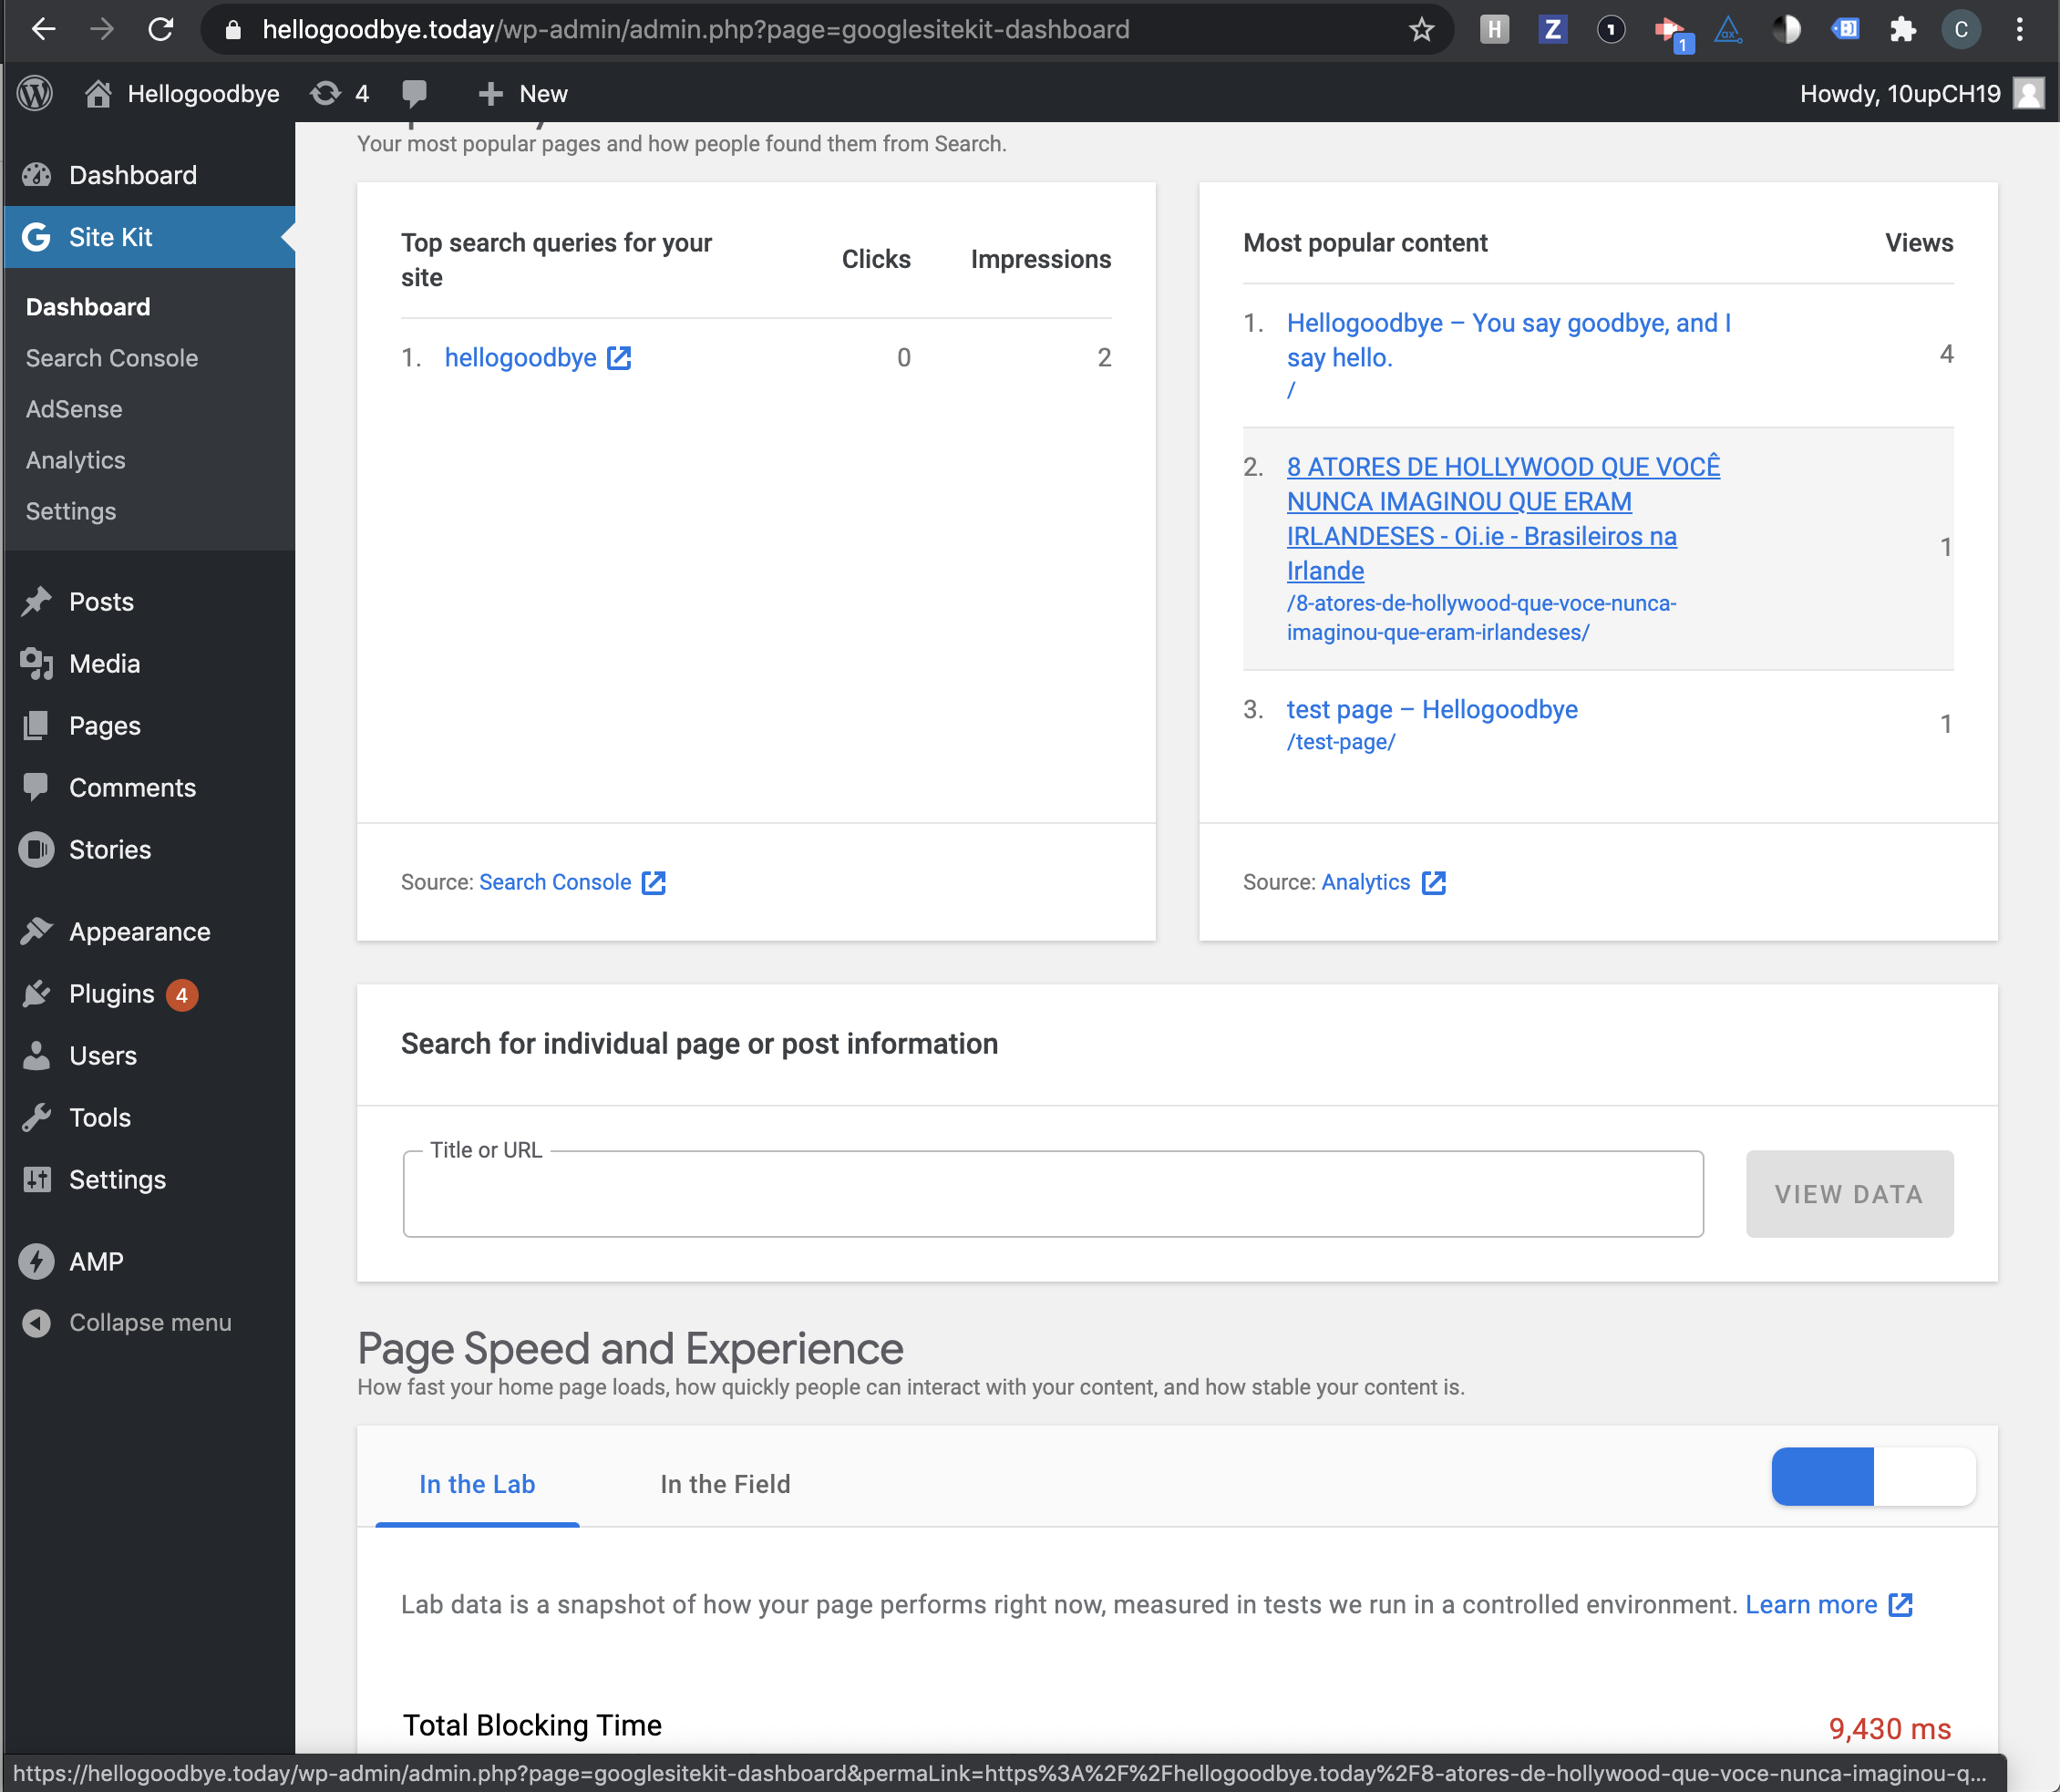Open Analytics source link
This screenshot has width=2060, height=1792.
tap(1365, 882)
